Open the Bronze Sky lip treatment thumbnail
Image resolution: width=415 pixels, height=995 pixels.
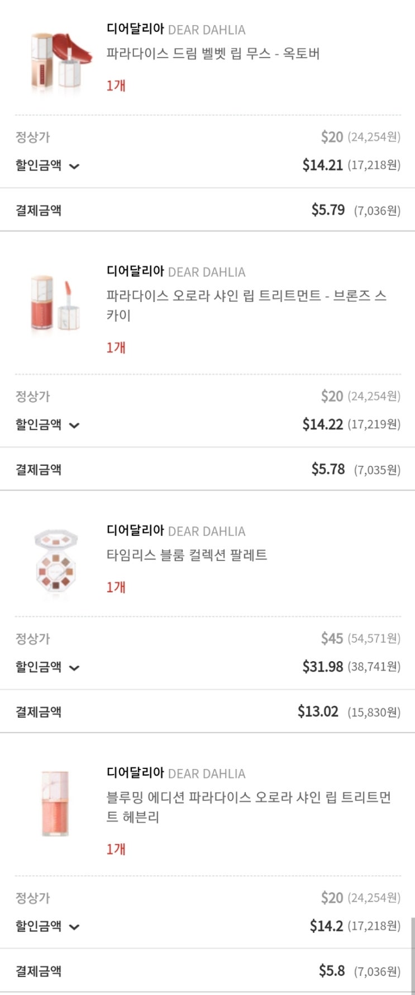[54, 303]
